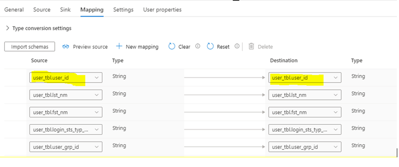
Task: Open source user_tbl.fst_nm dropdown
Action: 97,112
